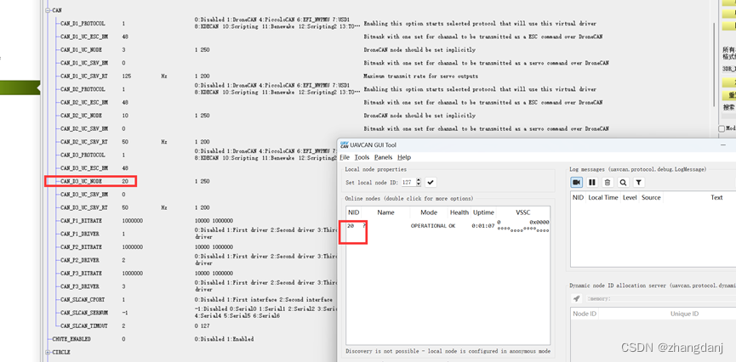736x362 pixels.
Task: Select the CAN_D2_PROTOCOL parameter
Action: point(83,89)
